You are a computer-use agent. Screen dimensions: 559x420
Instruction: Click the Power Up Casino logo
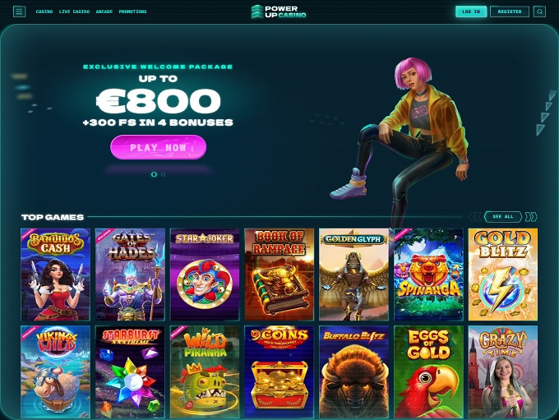click(279, 12)
